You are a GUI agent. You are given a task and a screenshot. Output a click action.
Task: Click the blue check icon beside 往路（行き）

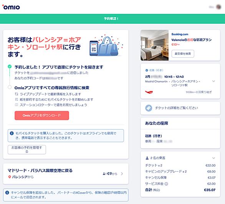[x=147, y=70]
